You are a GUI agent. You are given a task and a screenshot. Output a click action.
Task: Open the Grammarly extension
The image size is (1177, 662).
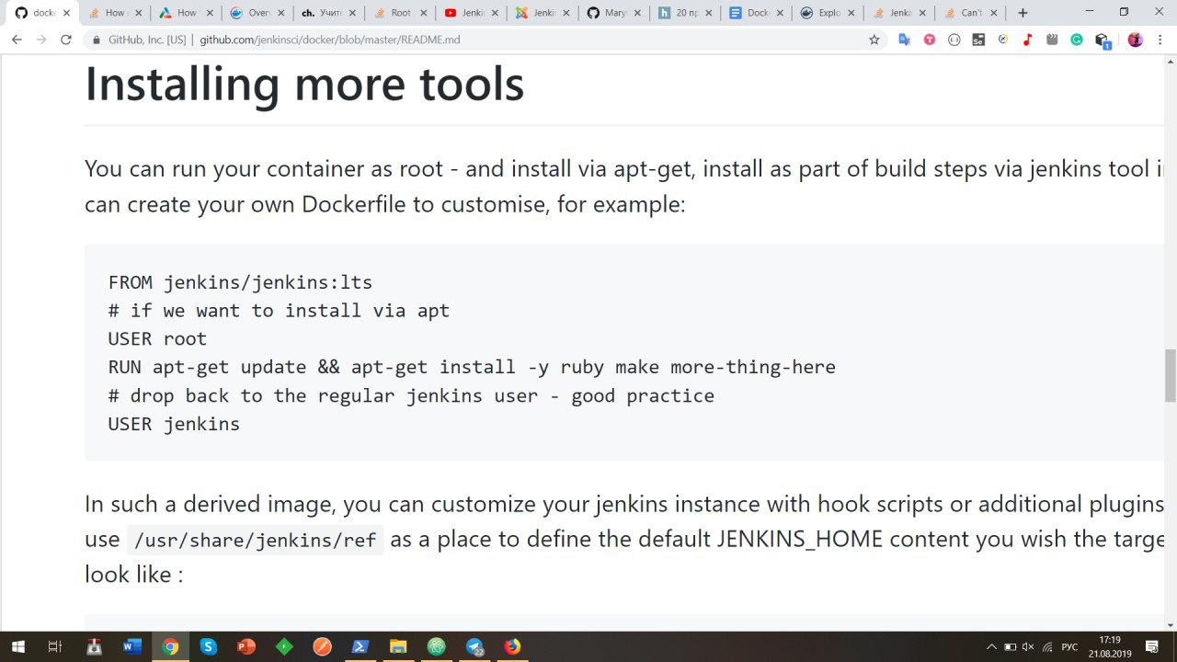tap(1077, 40)
